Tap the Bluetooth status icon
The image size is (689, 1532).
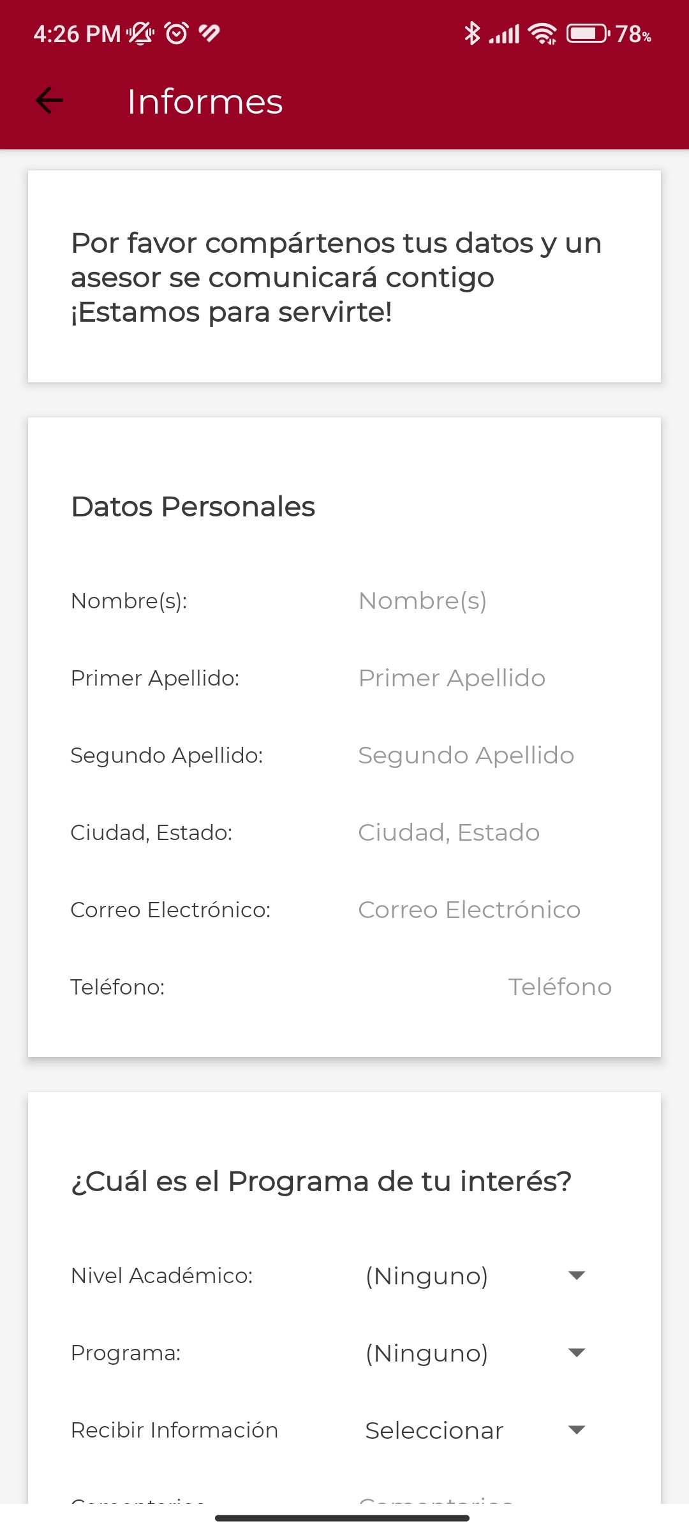pos(471,33)
